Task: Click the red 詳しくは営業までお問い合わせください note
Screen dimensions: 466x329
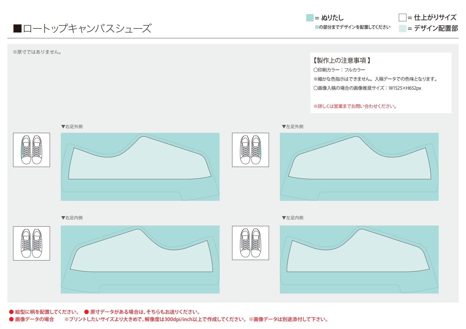Action: point(355,106)
